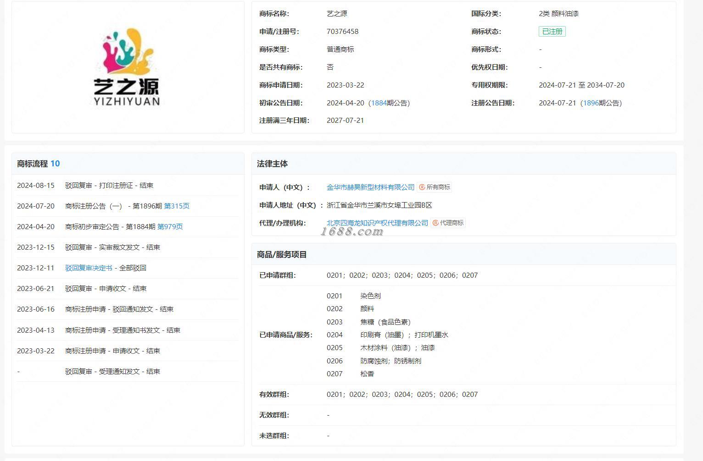
Task: Select flow row 驳回复审 - 受理通知发文 - 结束
Action: [x=112, y=372]
